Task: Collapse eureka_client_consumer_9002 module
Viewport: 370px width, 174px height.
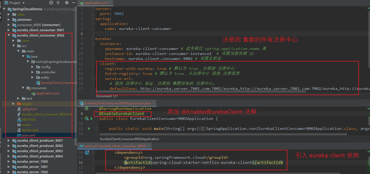Action: click(x=9, y=35)
